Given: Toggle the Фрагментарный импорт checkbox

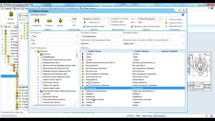Looking at the screenshot, I should 84,26.
